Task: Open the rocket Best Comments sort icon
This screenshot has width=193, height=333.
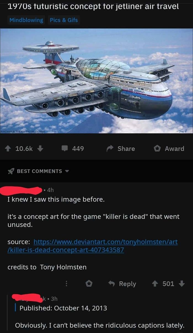Action: tap(11, 171)
